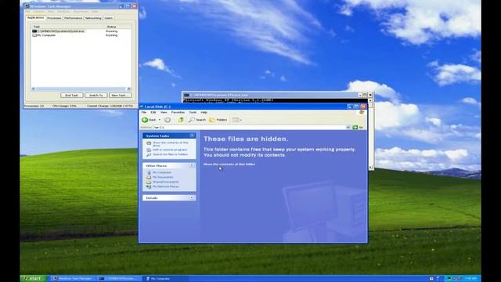Switch to the Performance tab in Task Manager
Viewport: 501px width, 282px height.
pos(73,18)
